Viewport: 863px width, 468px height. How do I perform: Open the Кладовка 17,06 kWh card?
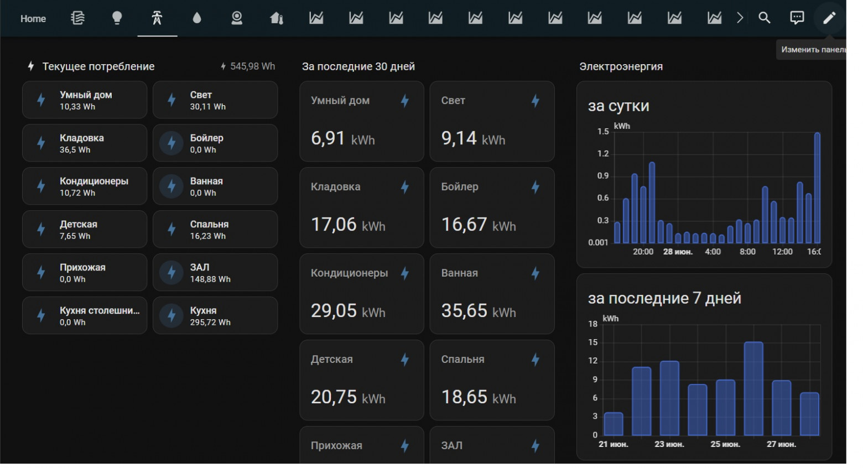pos(361,207)
